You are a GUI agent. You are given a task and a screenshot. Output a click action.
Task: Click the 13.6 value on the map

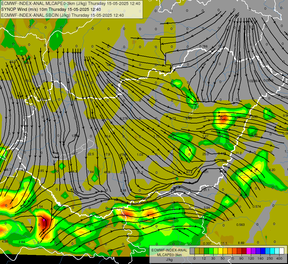click(x=107, y=136)
